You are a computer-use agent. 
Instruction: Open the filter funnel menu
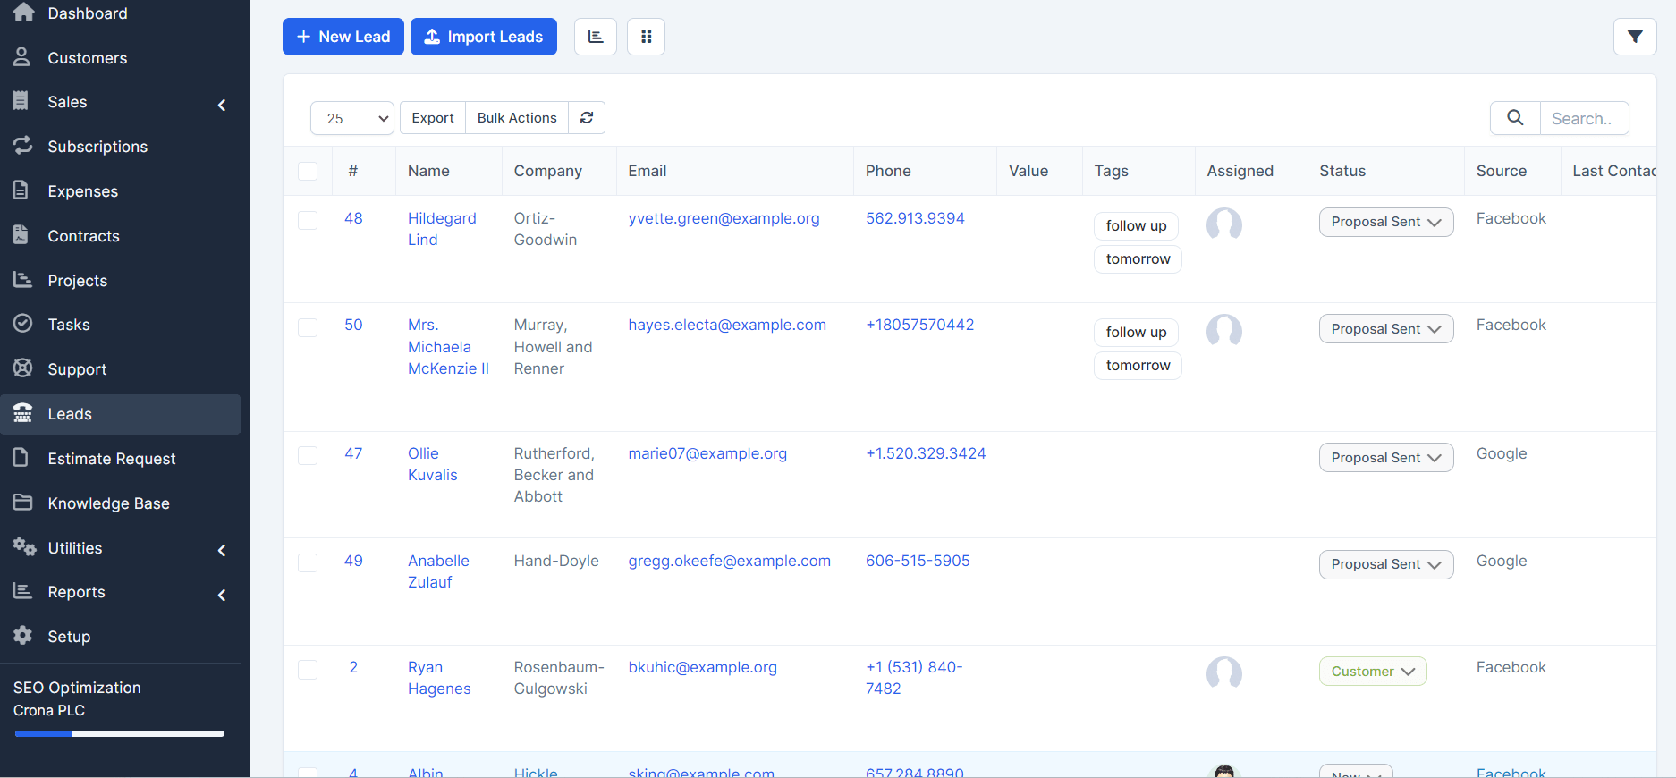1635,37
